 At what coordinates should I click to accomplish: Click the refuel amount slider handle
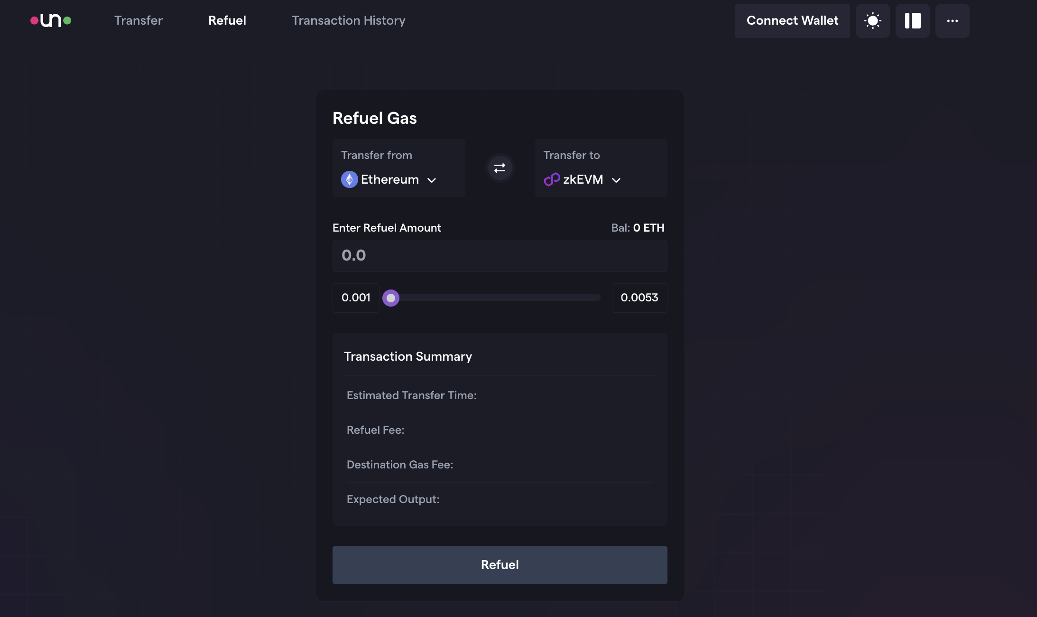tap(391, 298)
